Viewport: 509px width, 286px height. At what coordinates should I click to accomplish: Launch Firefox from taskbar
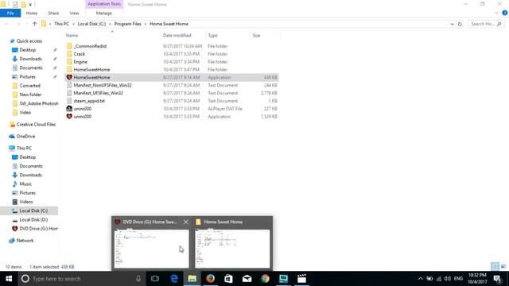pos(210,279)
